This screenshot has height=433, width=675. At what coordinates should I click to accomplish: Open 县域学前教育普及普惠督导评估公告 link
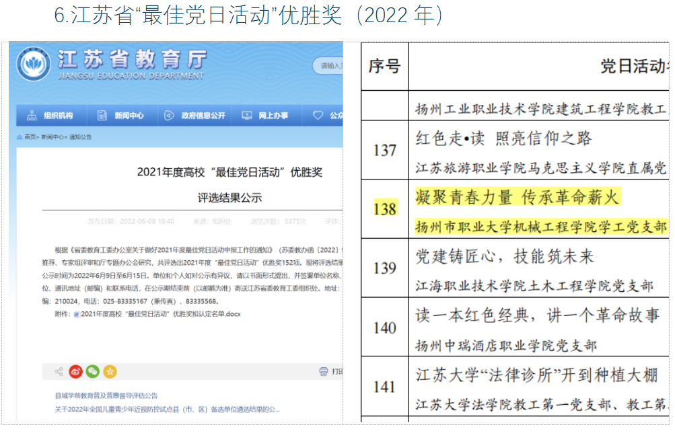pyautogui.click(x=106, y=396)
